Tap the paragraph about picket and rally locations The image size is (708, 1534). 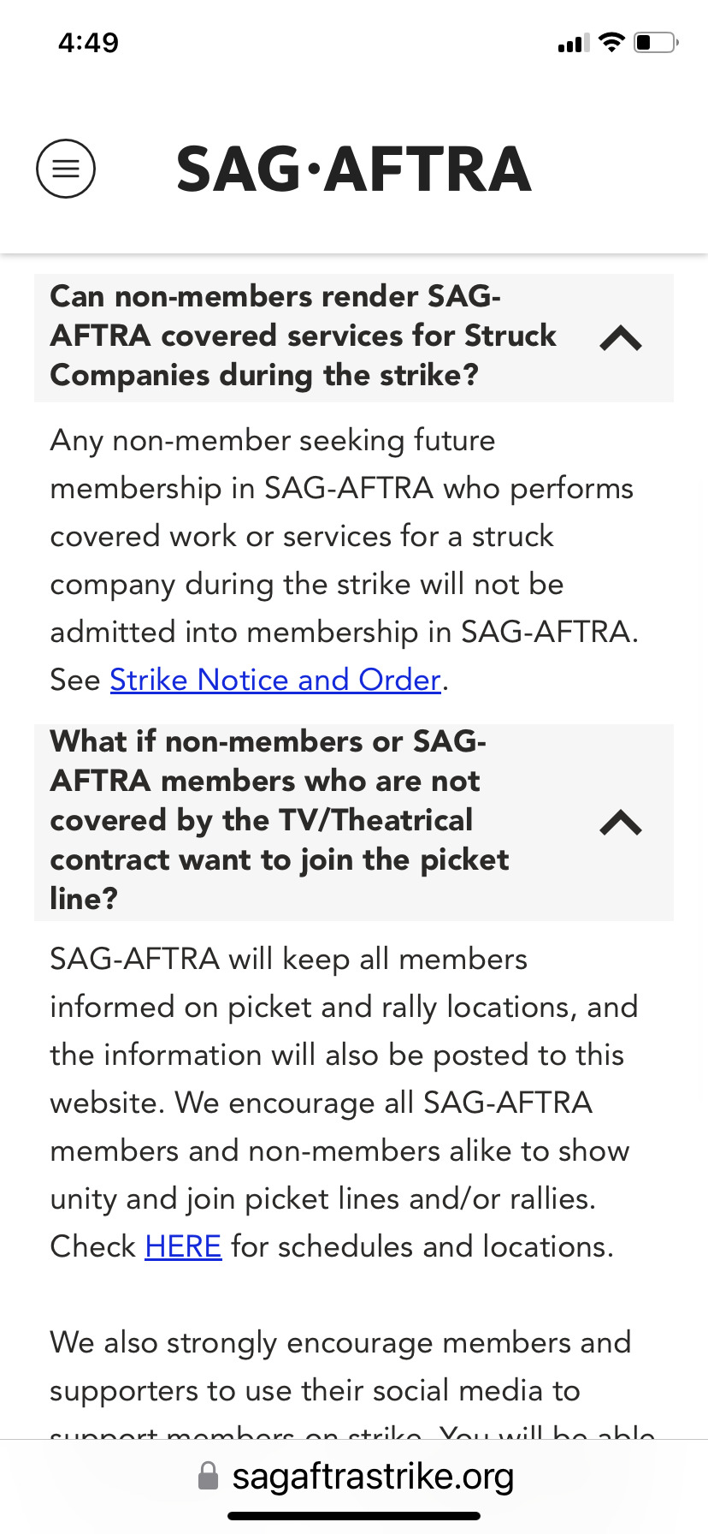click(x=344, y=1103)
